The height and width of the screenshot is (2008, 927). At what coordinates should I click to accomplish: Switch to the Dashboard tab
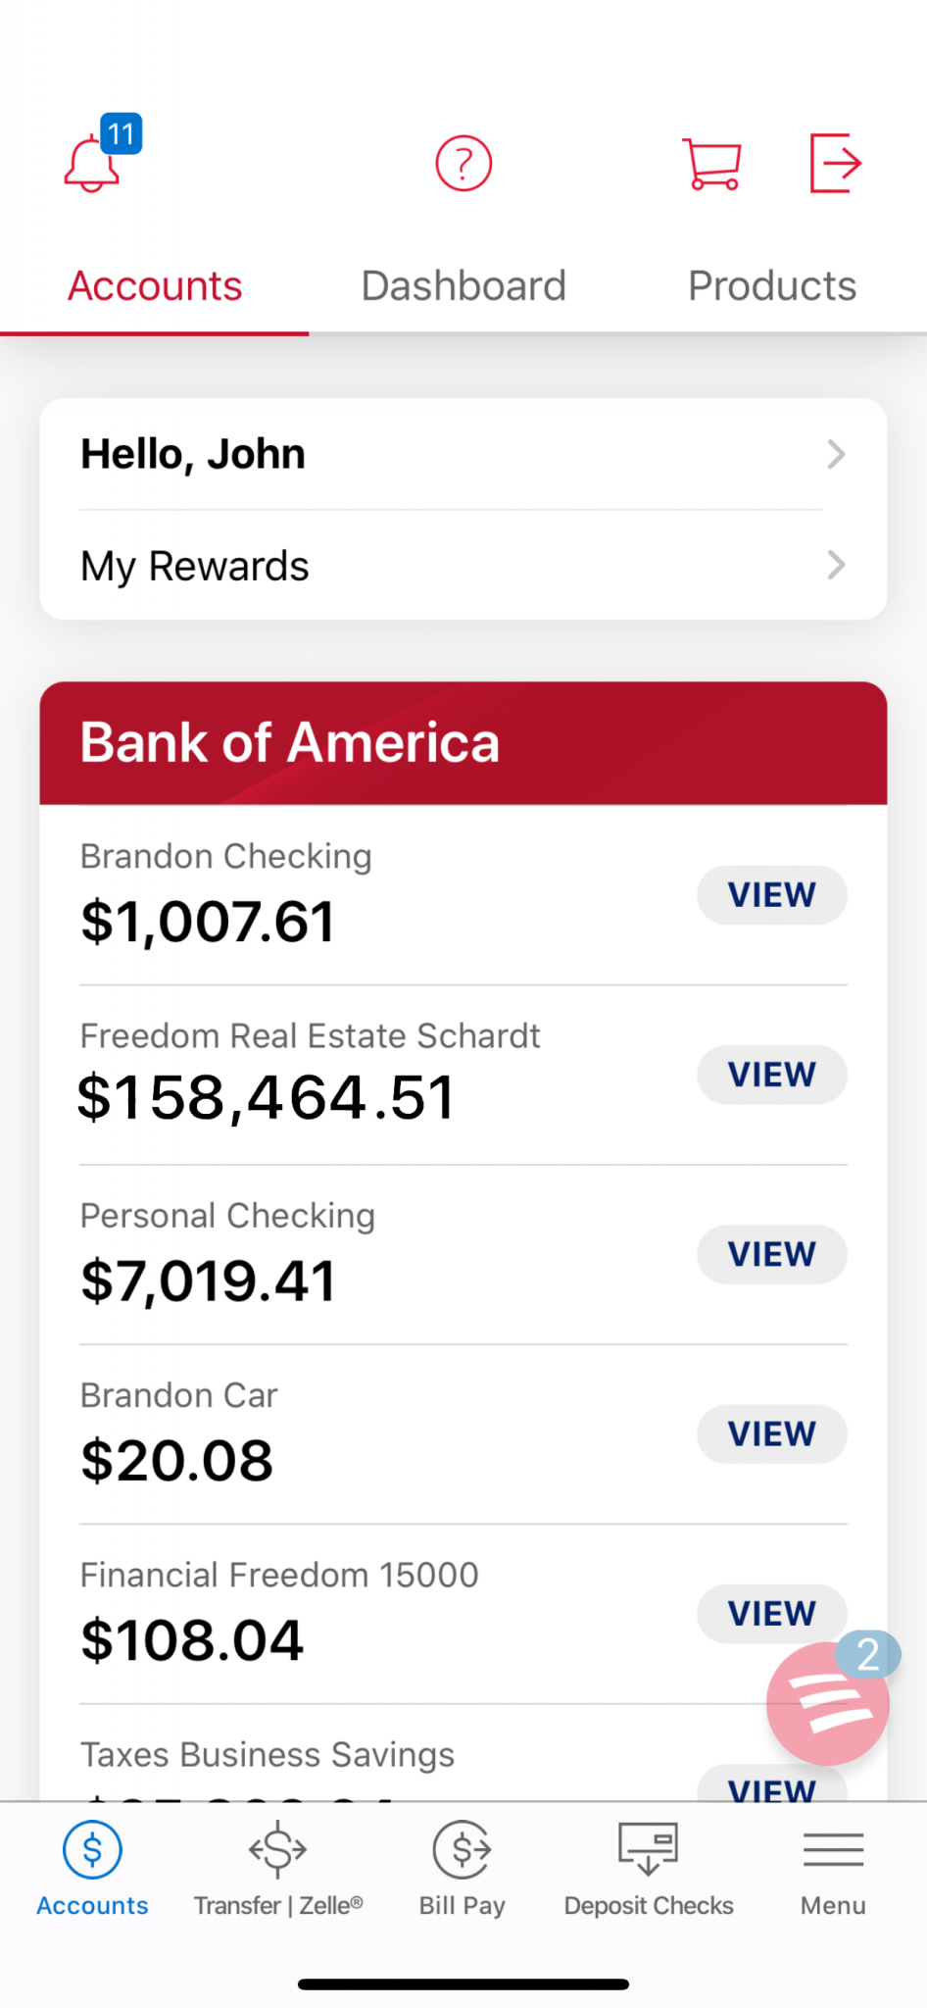463,286
